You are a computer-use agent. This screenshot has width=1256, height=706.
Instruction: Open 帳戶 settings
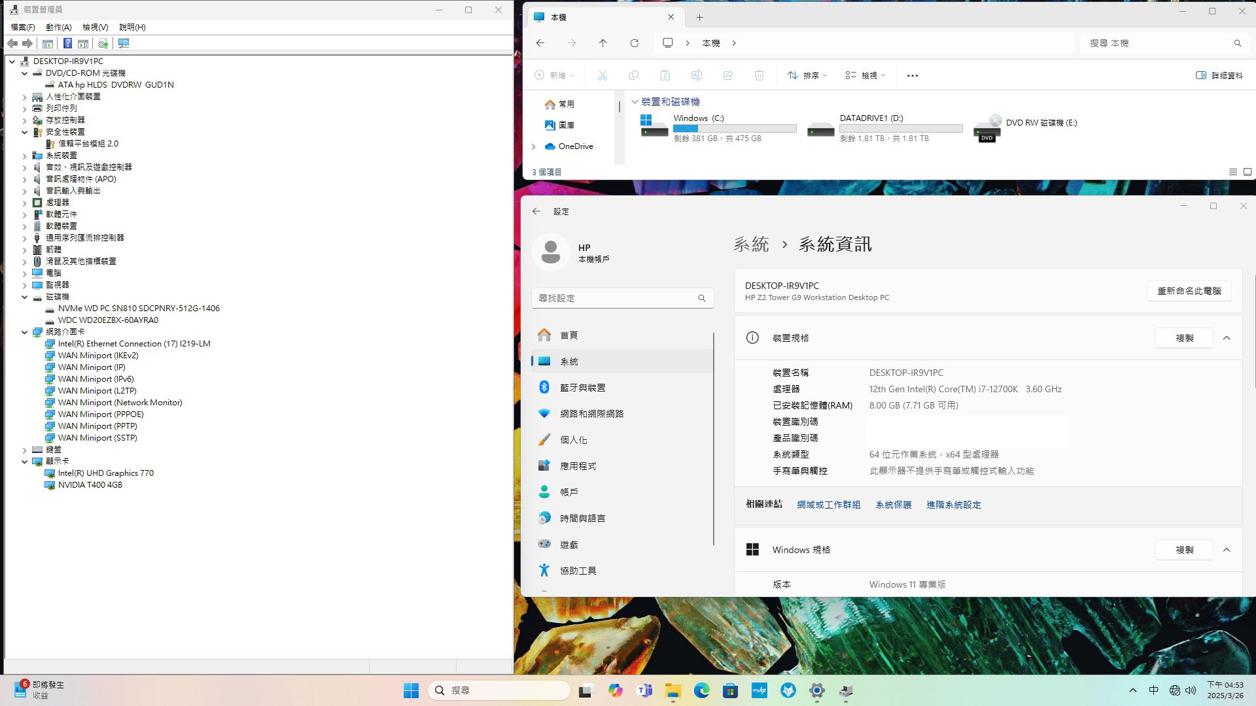click(622, 492)
